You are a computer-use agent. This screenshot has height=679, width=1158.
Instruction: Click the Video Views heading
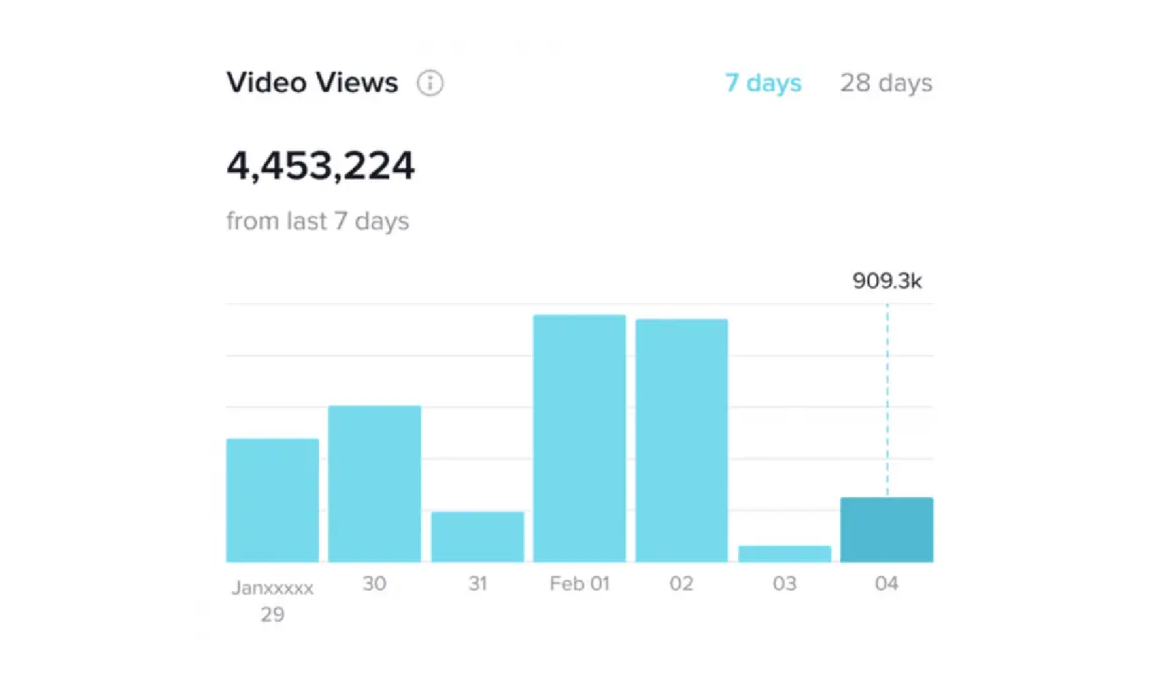pos(312,83)
